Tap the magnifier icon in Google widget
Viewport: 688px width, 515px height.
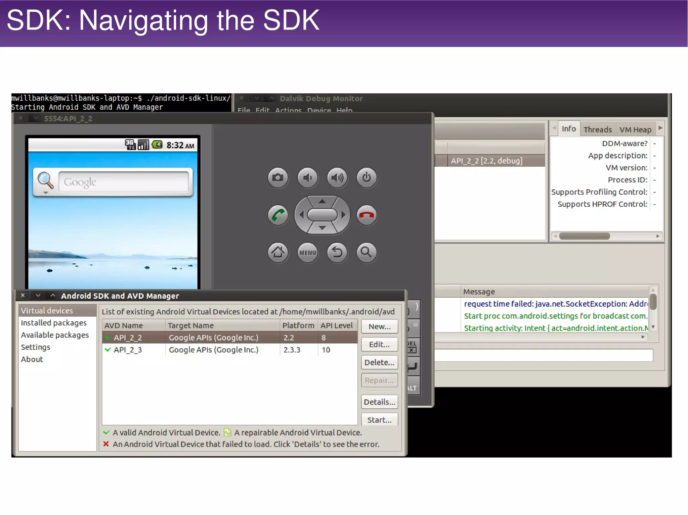click(x=45, y=181)
